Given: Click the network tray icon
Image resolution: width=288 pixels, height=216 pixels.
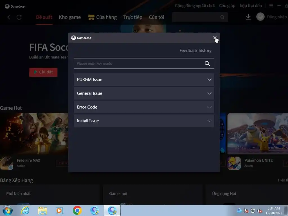Looking at the screenshot, I should tap(253, 211).
